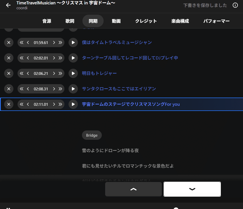Switch to the パフォーマー tab

click(216, 21)
